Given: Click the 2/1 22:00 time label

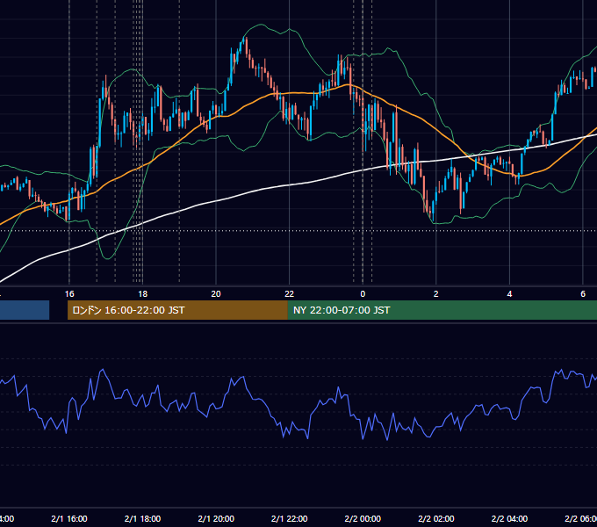Looking at the screenshot, I should [x=289, y=518].
